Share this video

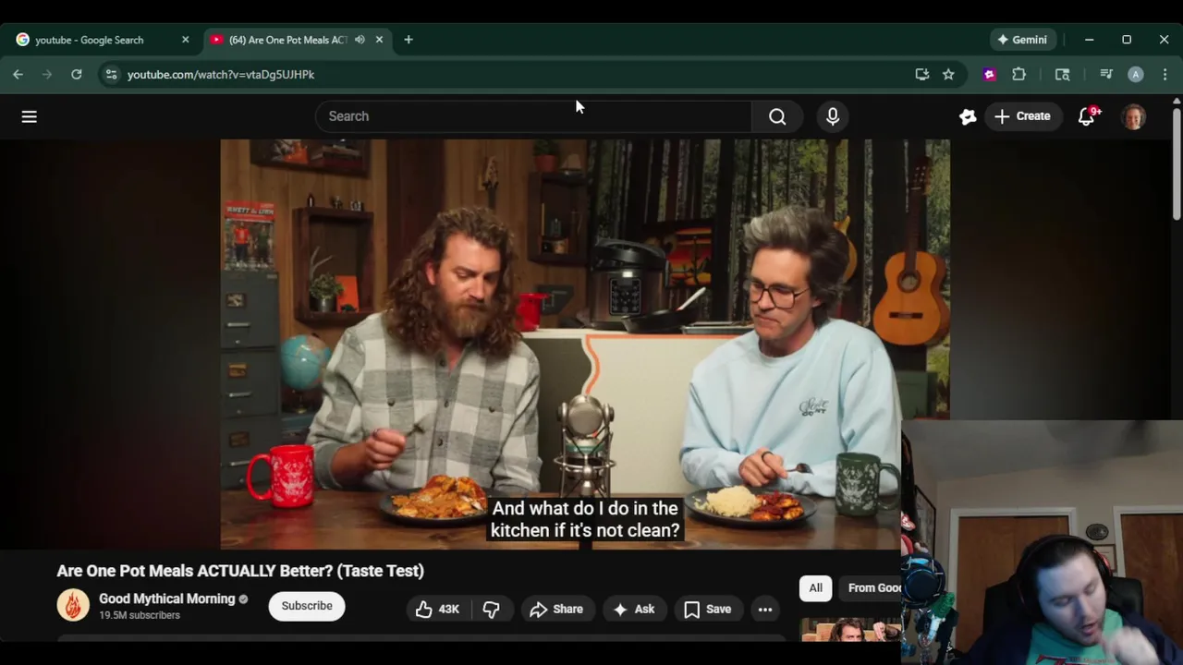click(x=556, y=610)
